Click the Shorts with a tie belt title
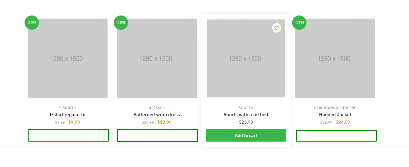Viewport: 409px width, 167px height. (246, 115)
